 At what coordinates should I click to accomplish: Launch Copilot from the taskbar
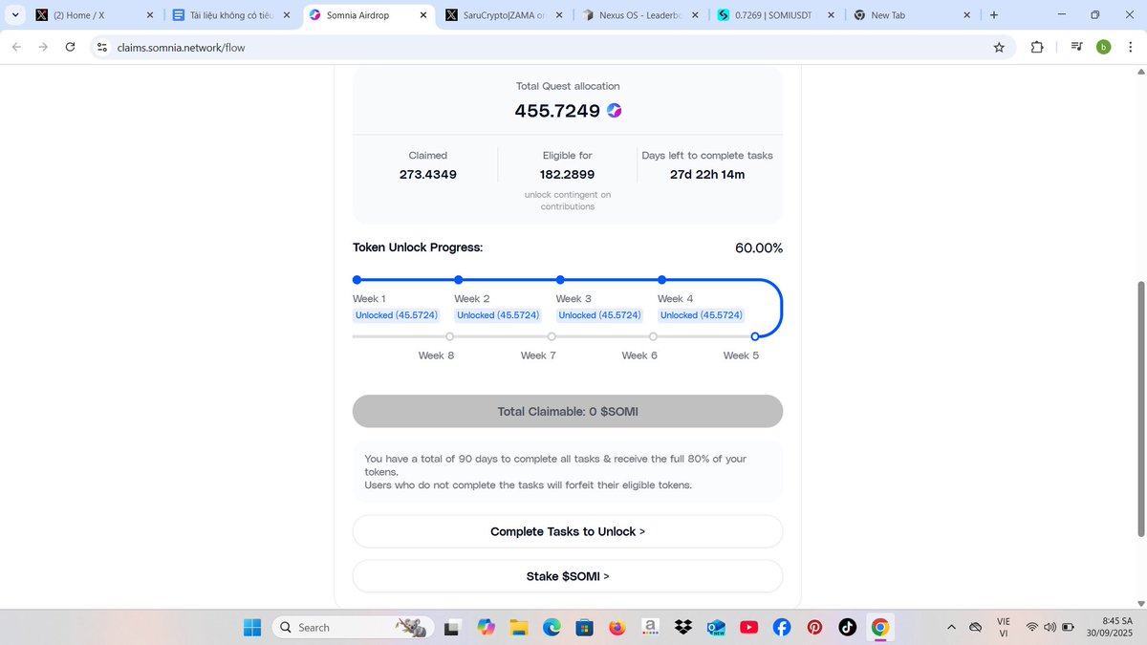coord(487,627)
